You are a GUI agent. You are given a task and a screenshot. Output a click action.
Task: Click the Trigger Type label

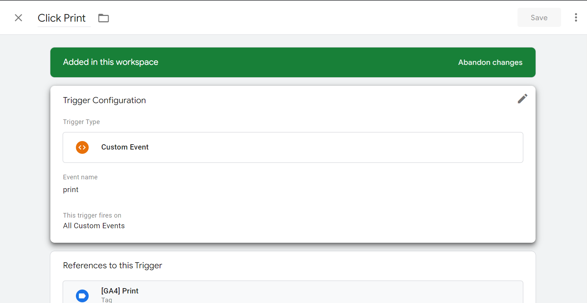click(x=81, y=122)
